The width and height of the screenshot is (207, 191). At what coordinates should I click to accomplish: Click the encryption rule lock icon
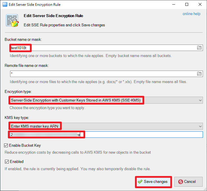click(12, 21)
